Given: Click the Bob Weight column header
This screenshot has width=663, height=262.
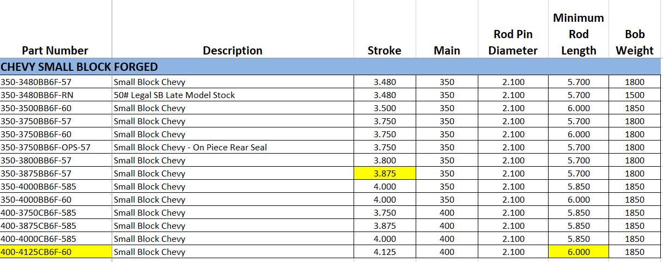Looking at the screenshot, I should 635,42.
